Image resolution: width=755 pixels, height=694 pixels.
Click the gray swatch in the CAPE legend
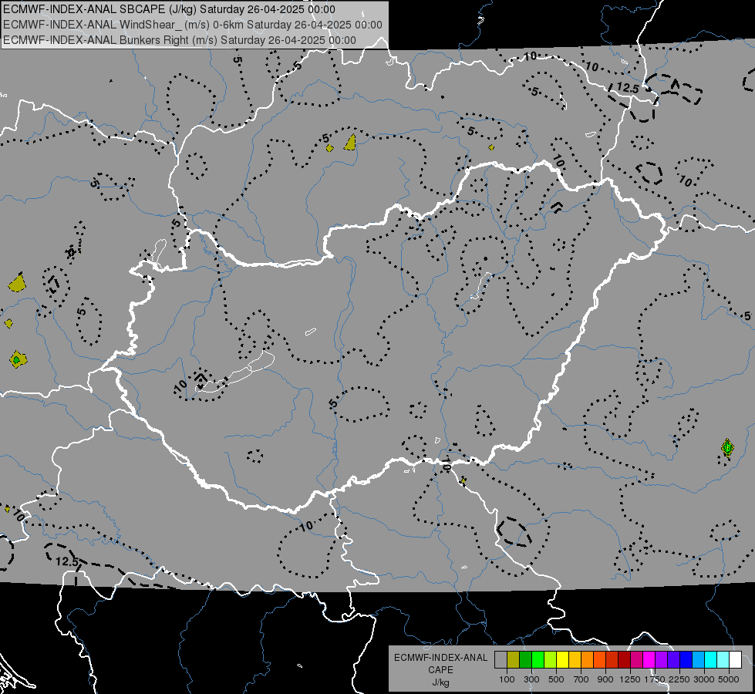click(501, 660)
